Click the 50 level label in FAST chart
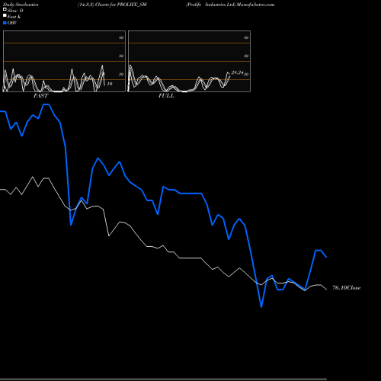Screen dimensions: 381x381 pyautogui.click(x=121, y=56)
